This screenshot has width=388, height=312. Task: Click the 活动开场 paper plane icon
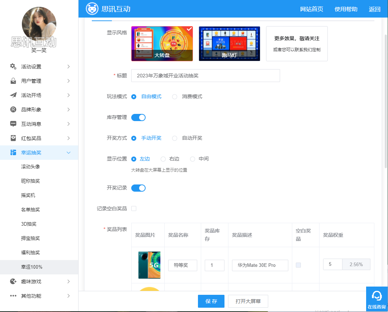tap(13, 95)
